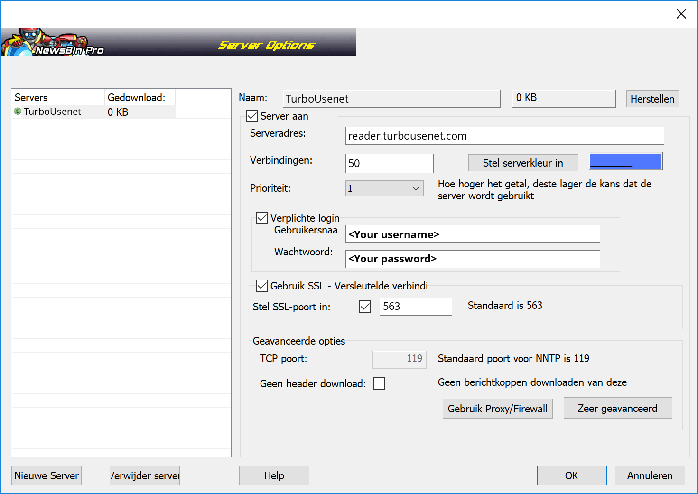The height and width of the screenshot is (494, 698).
Task: Click the Nieuwe Server button
Action: (47, 475)
